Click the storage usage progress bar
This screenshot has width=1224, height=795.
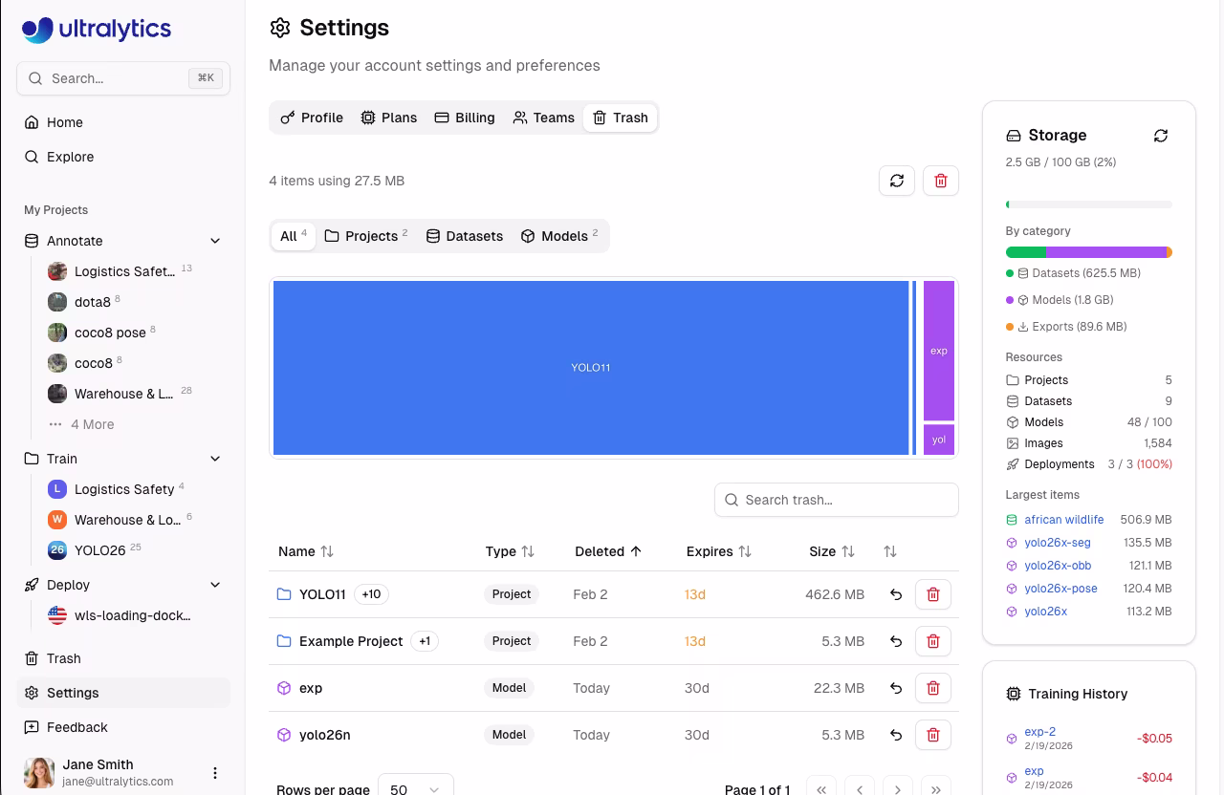click(1088, 204)
